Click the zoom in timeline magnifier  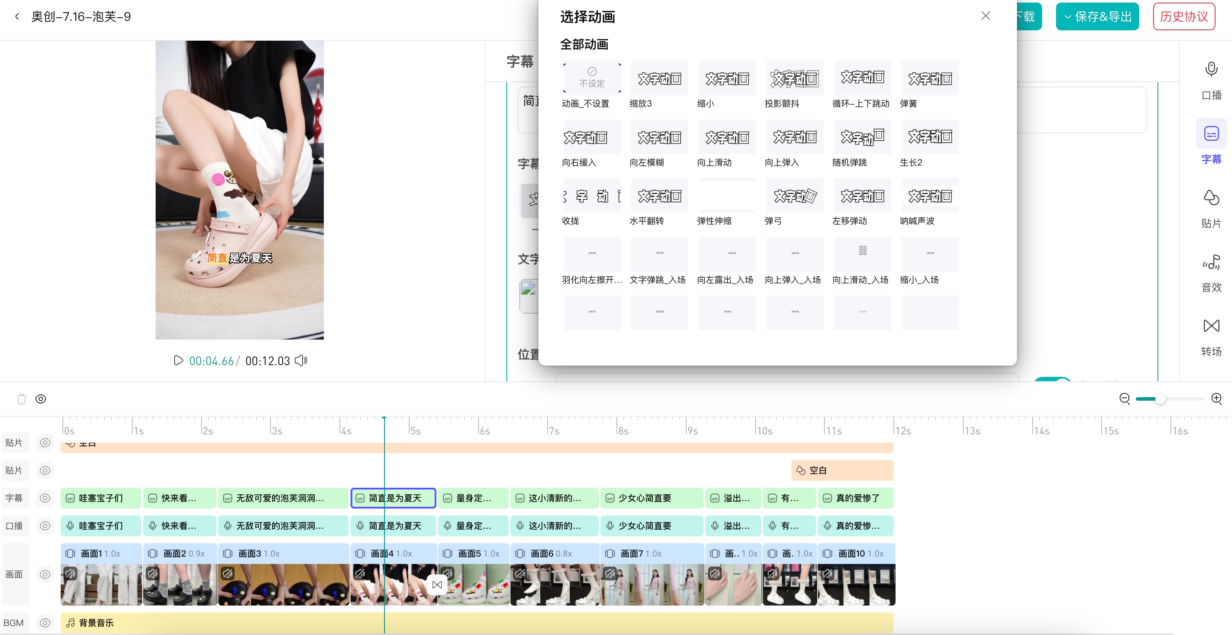[1216, 398]
